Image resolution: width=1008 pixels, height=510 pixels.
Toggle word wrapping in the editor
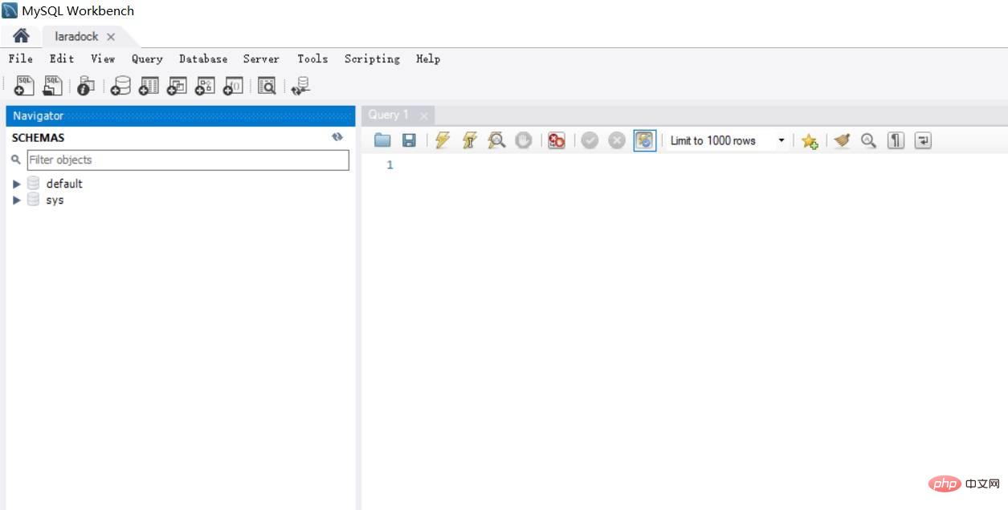pos(923,140)
